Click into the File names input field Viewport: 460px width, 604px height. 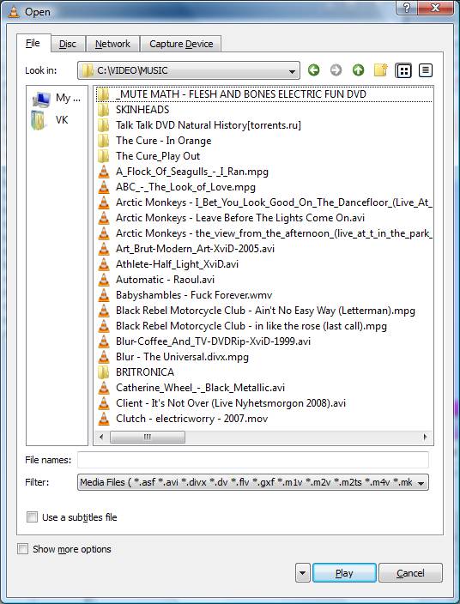point(253,460)
